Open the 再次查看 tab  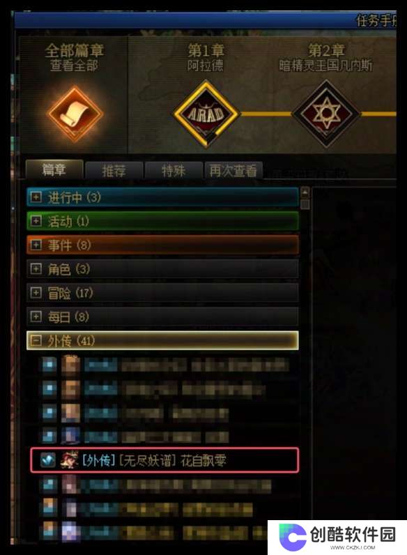233,171
